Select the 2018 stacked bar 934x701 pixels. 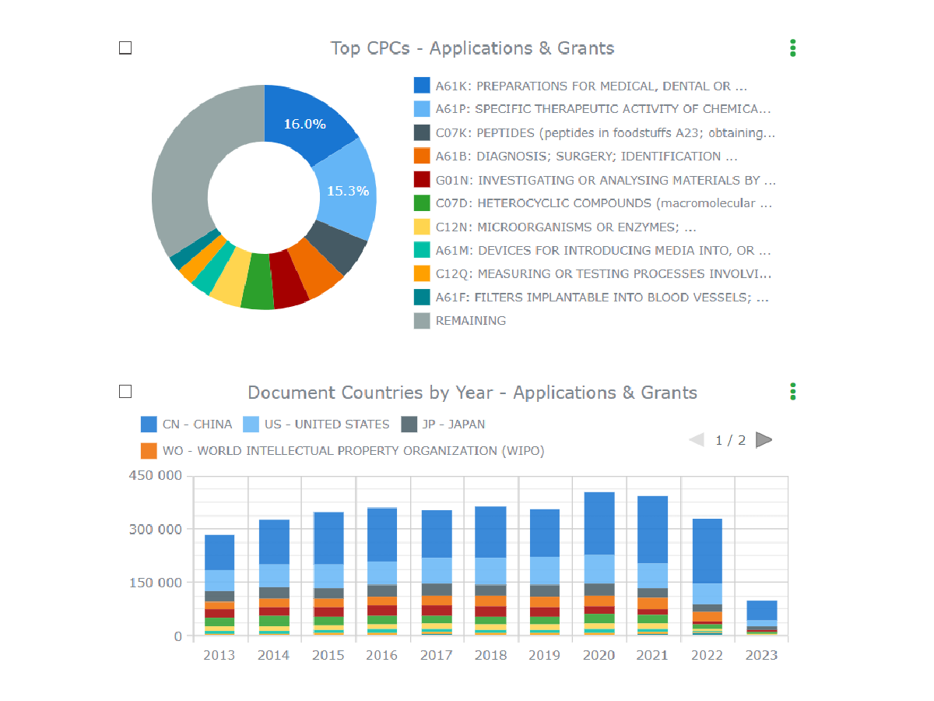491,571
